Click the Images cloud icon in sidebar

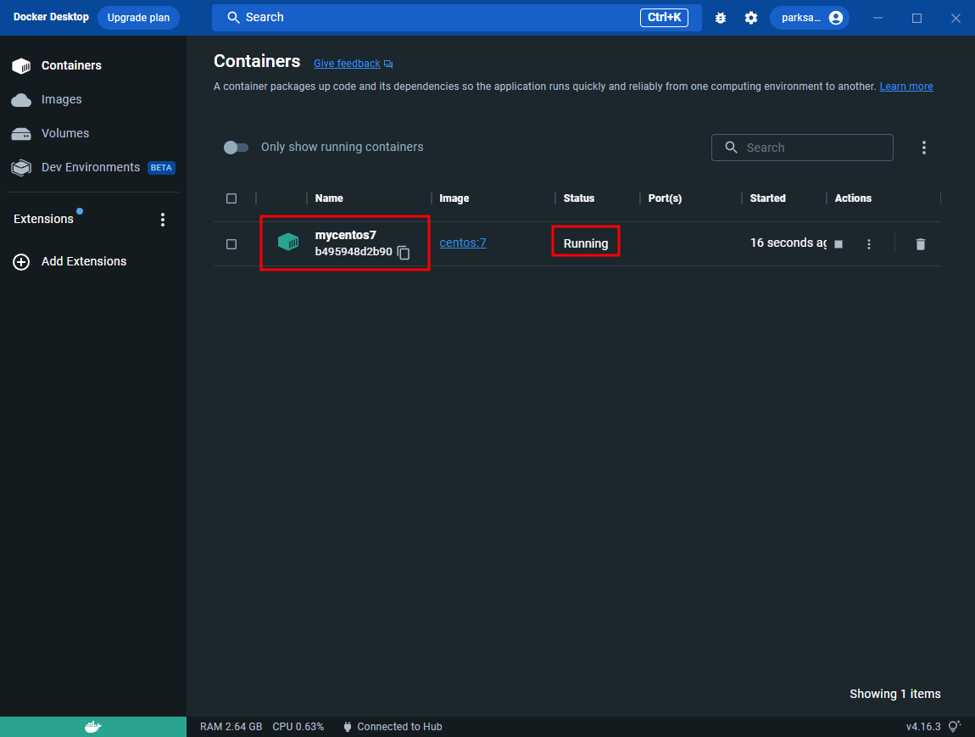(x=21, y=100)
